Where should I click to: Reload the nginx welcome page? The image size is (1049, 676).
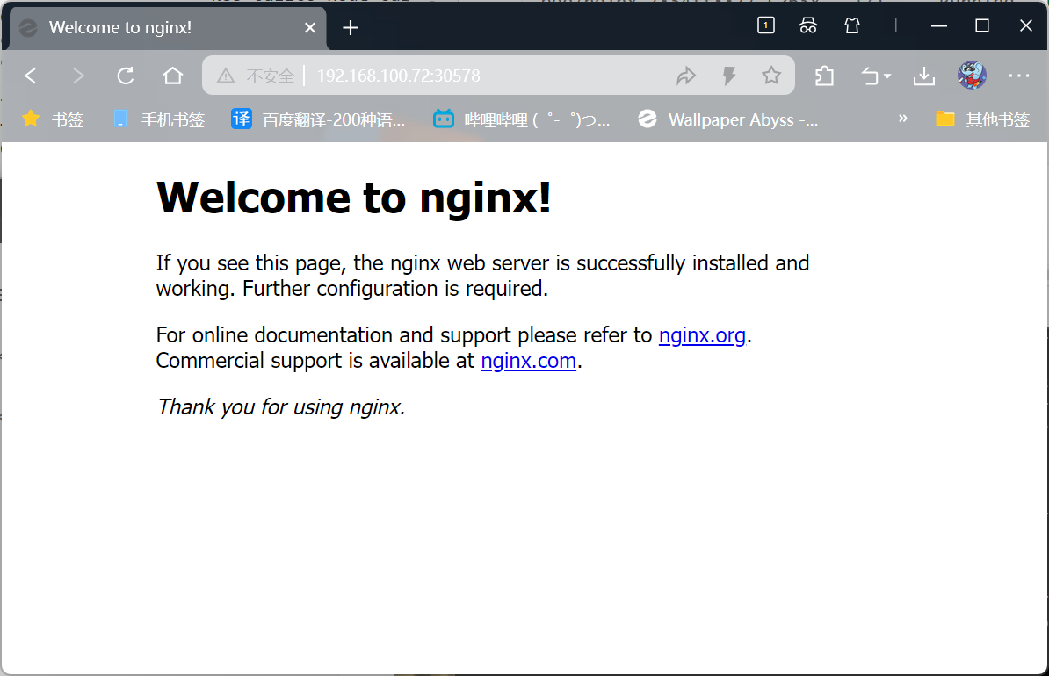click(x=125, y=76)
